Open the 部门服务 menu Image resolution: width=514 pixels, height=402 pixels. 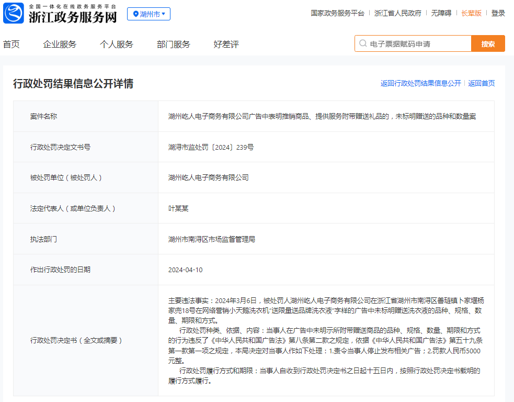(x=174, y=44)
